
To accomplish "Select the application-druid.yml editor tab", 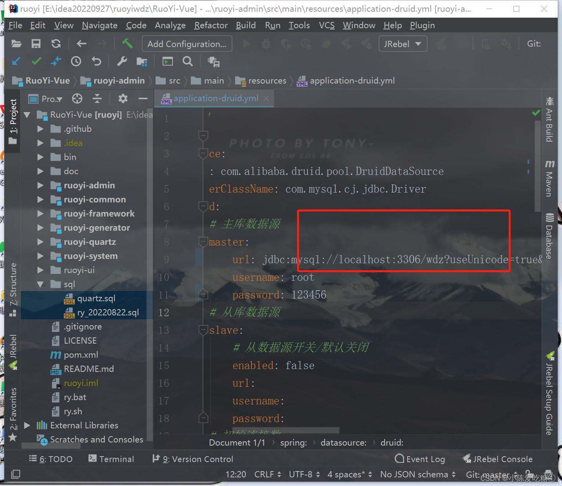I will tap(214, 98).
